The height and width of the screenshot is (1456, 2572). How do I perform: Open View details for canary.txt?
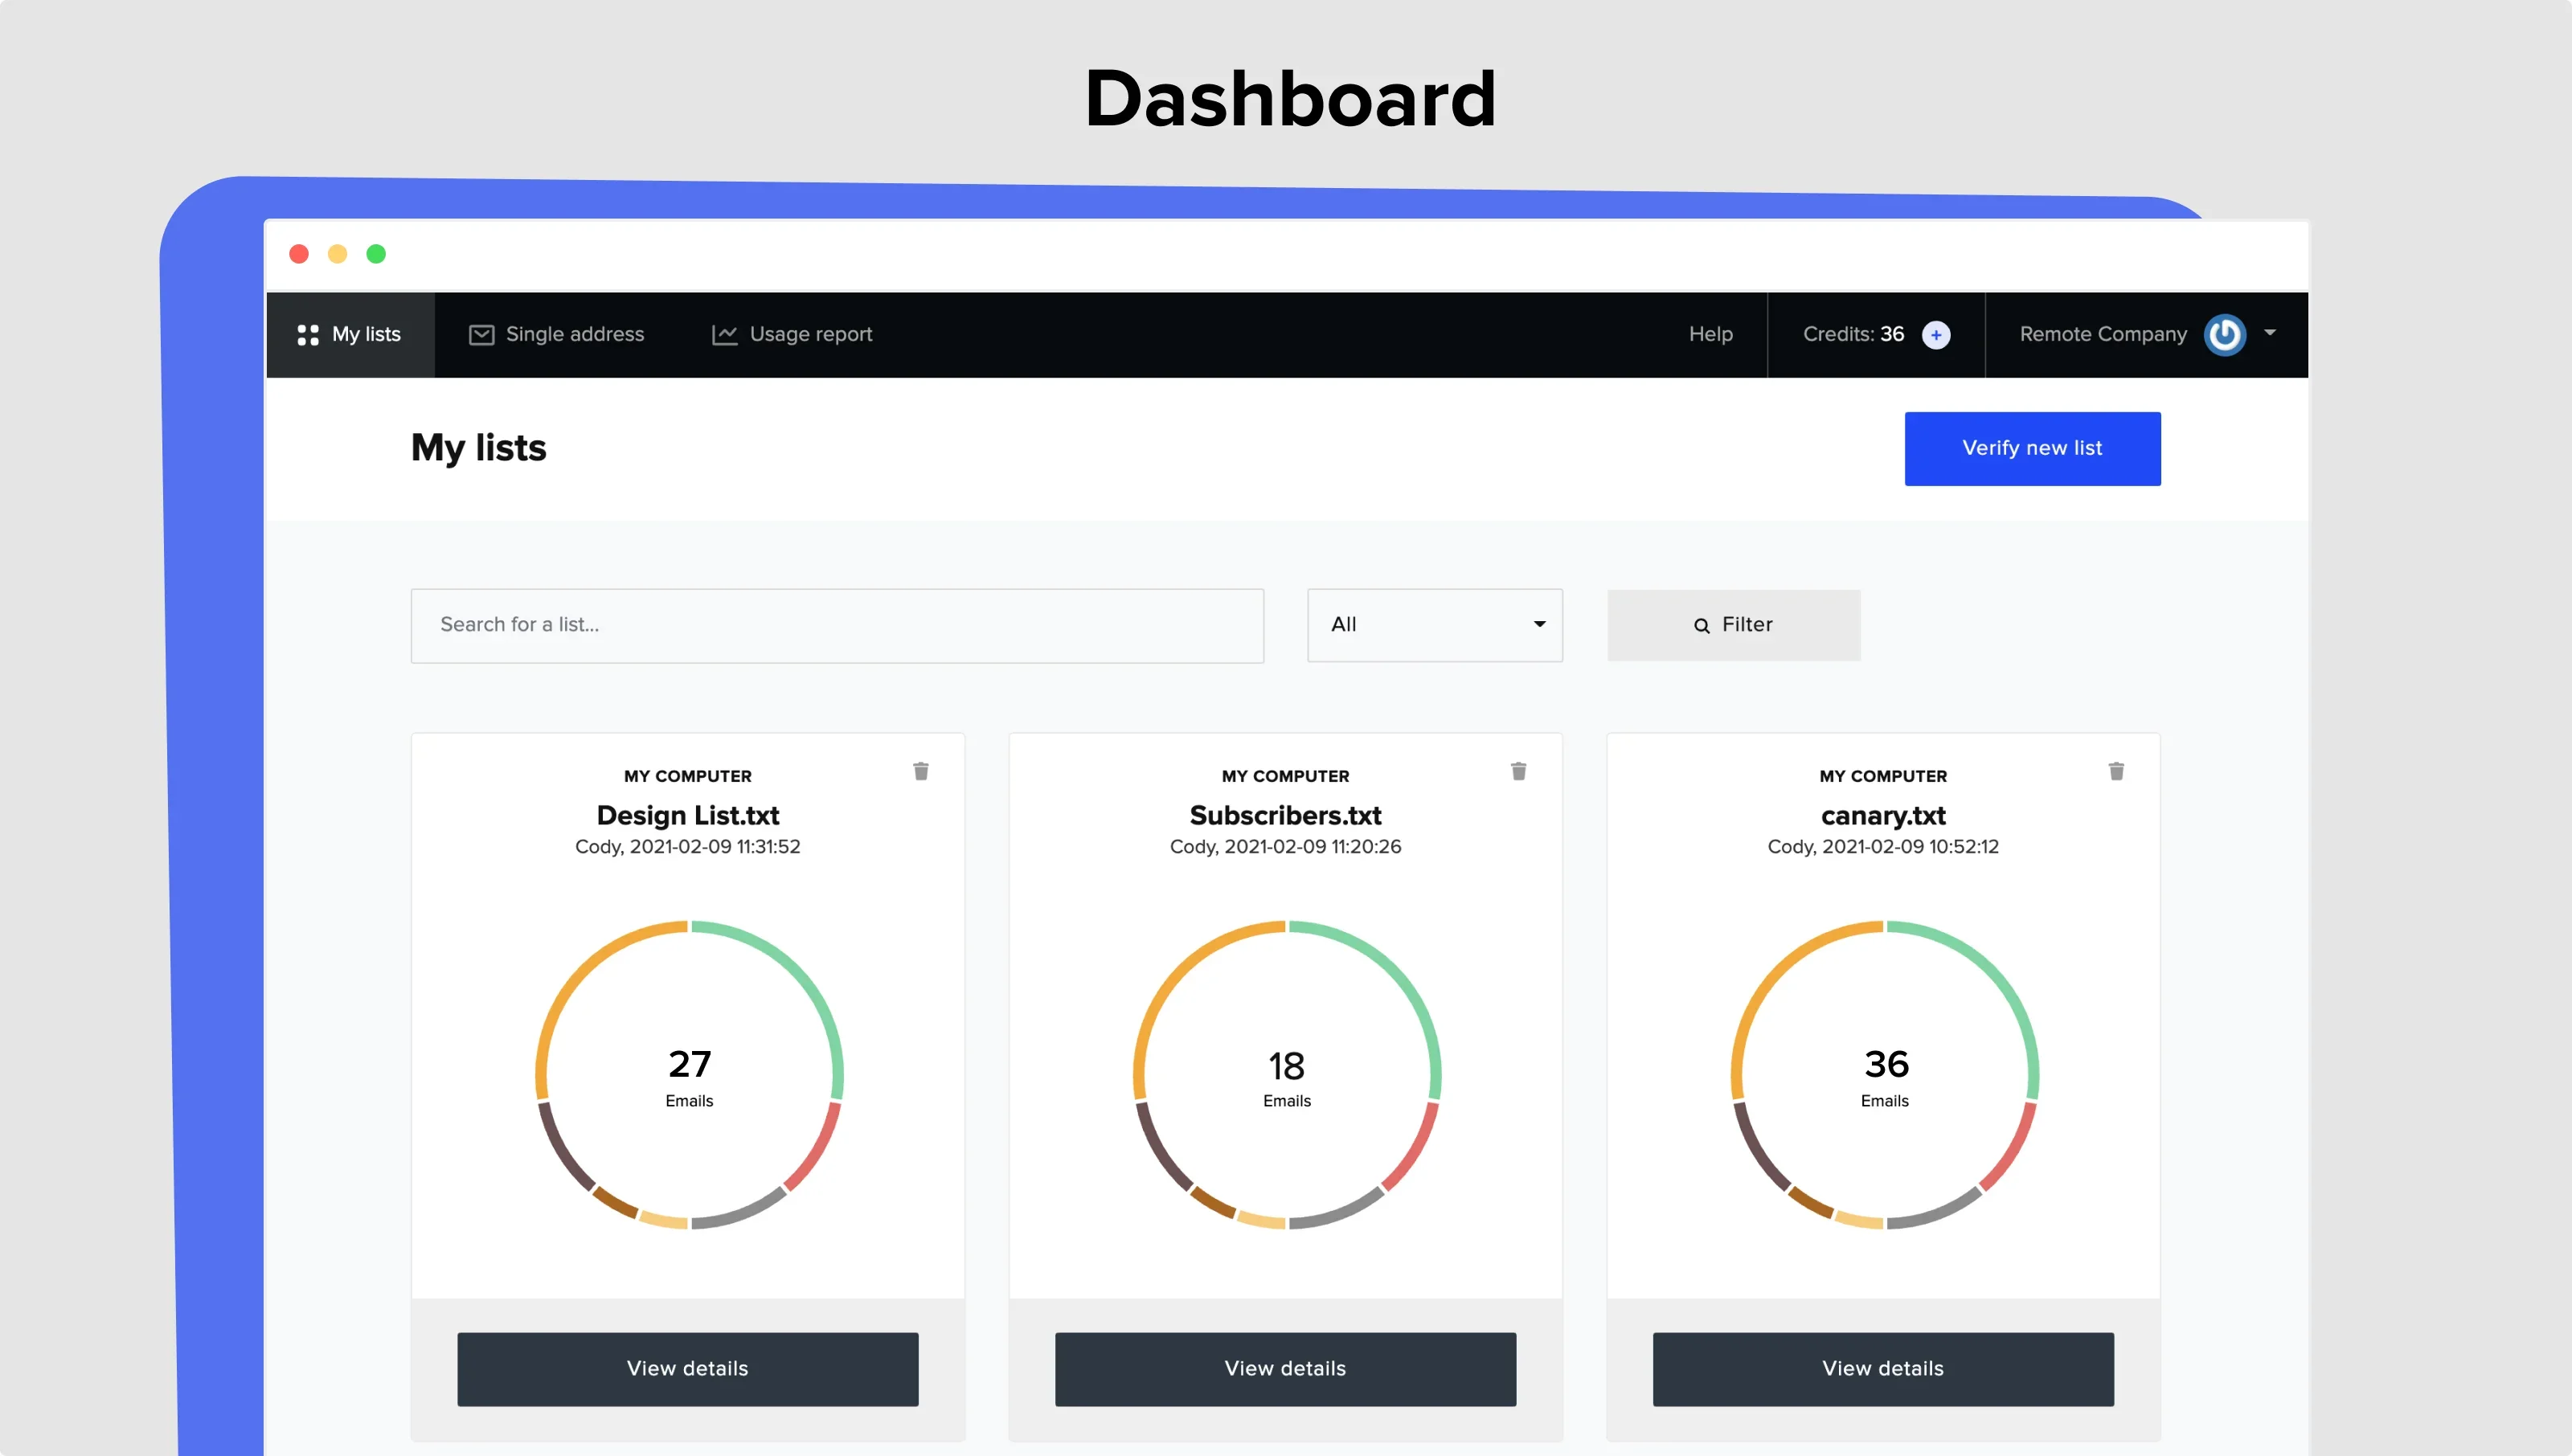click(1882, 1369)
